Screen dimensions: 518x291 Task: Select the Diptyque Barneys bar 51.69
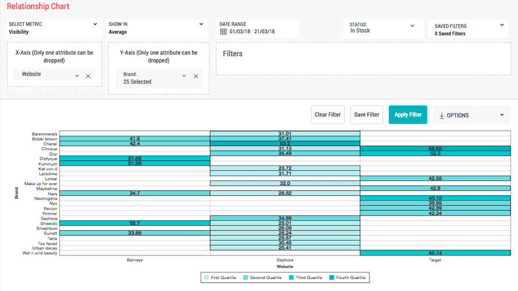[x=135, y=158]
